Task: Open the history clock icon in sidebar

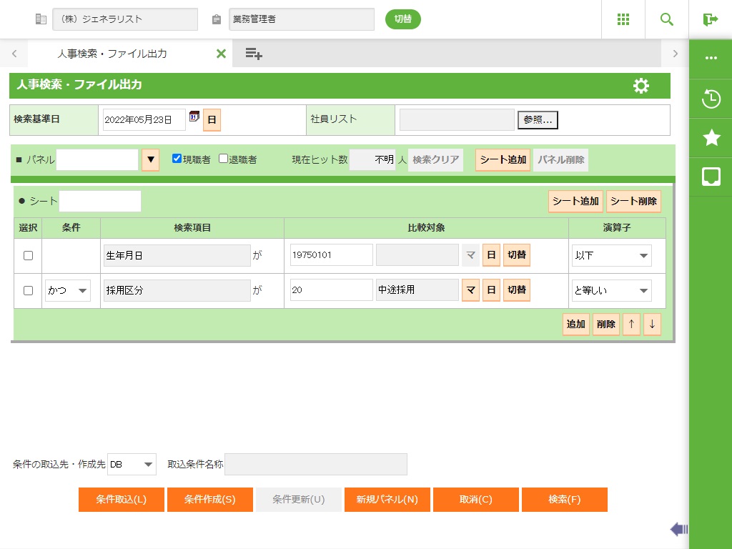Action: (x=711, y=99)
